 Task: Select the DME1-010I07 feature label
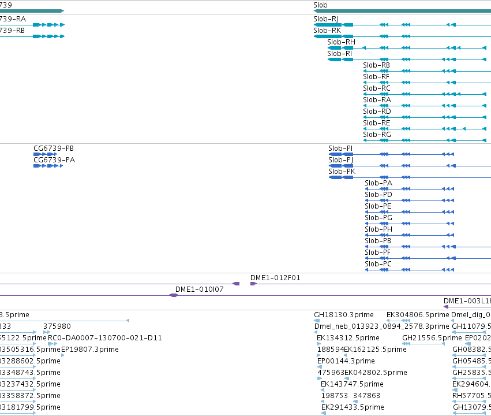200,289
